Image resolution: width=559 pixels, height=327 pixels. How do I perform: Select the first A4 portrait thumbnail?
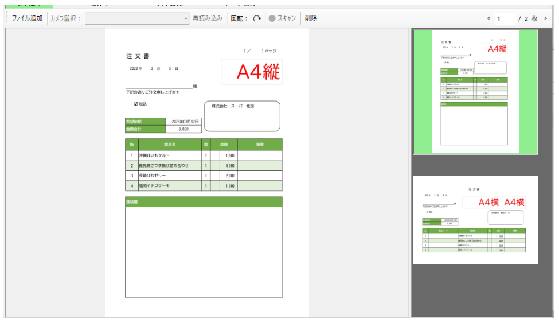tap(475, 92)
